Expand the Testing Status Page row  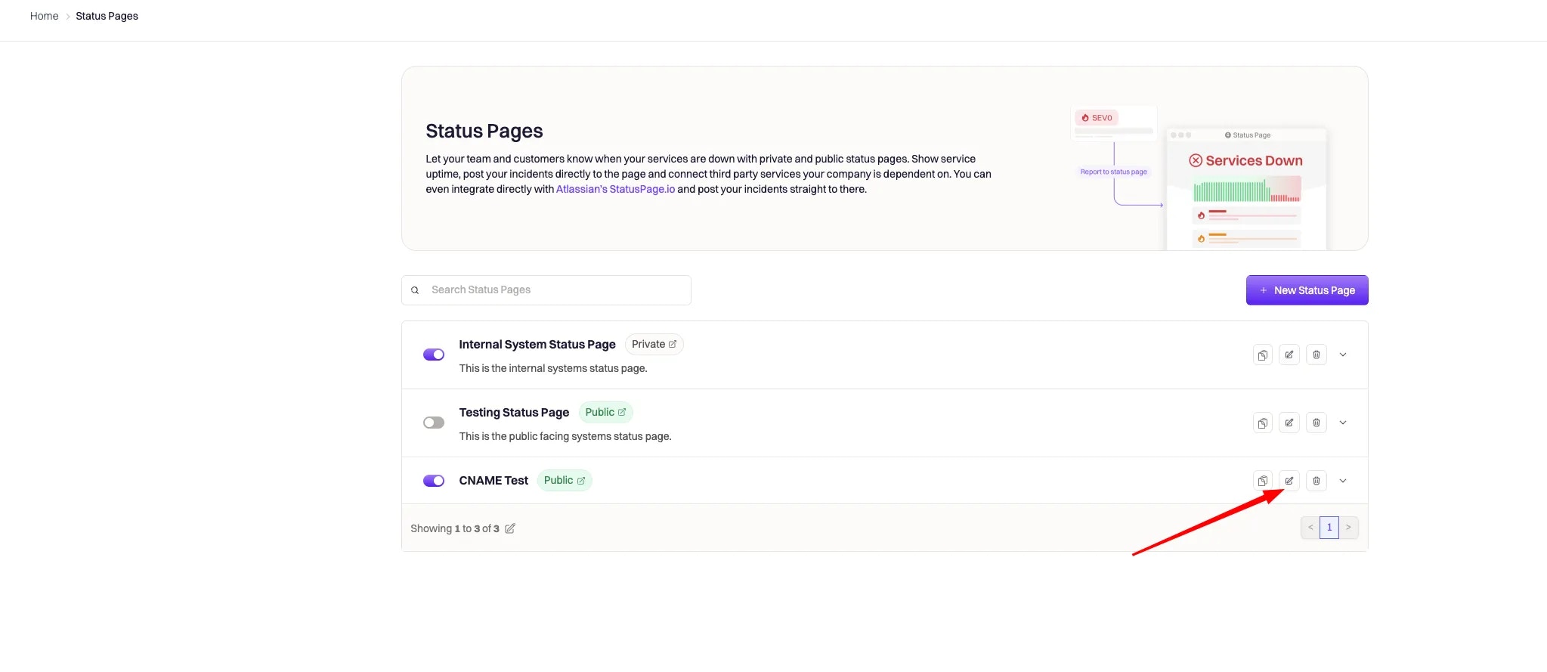(1343, 423)
